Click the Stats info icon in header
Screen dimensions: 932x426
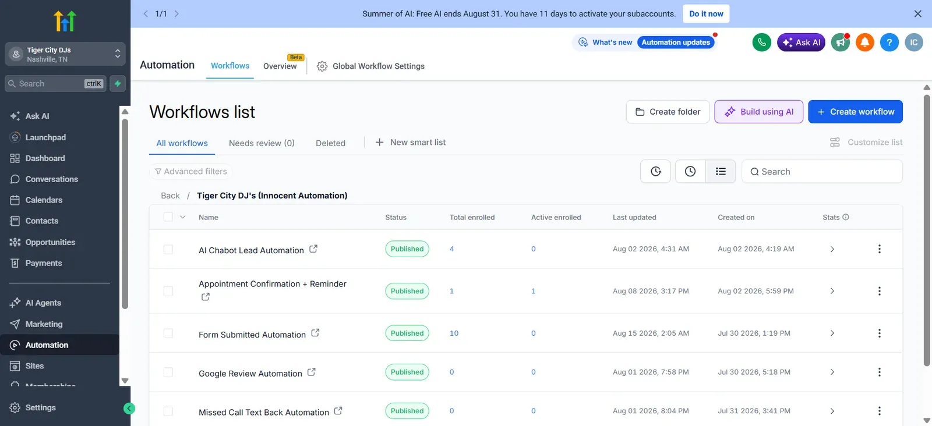point(846,217)
